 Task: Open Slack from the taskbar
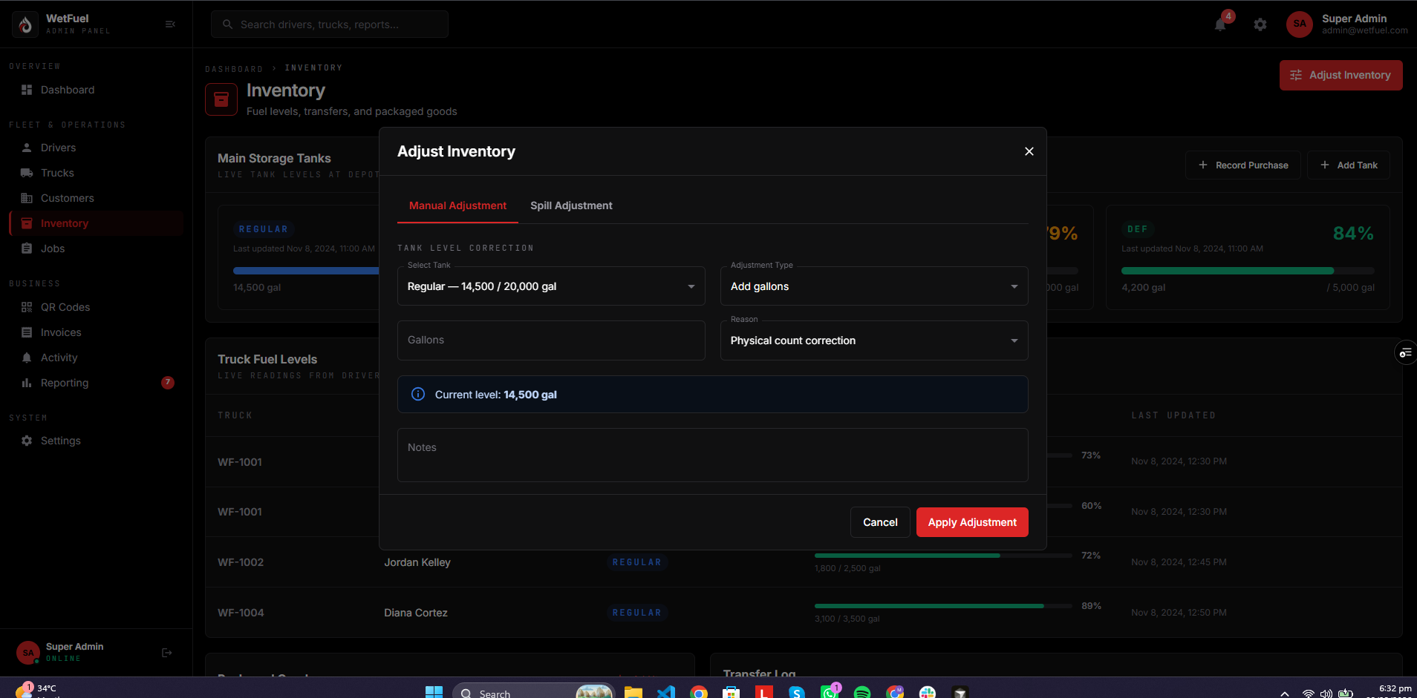(x=928, y=693)
